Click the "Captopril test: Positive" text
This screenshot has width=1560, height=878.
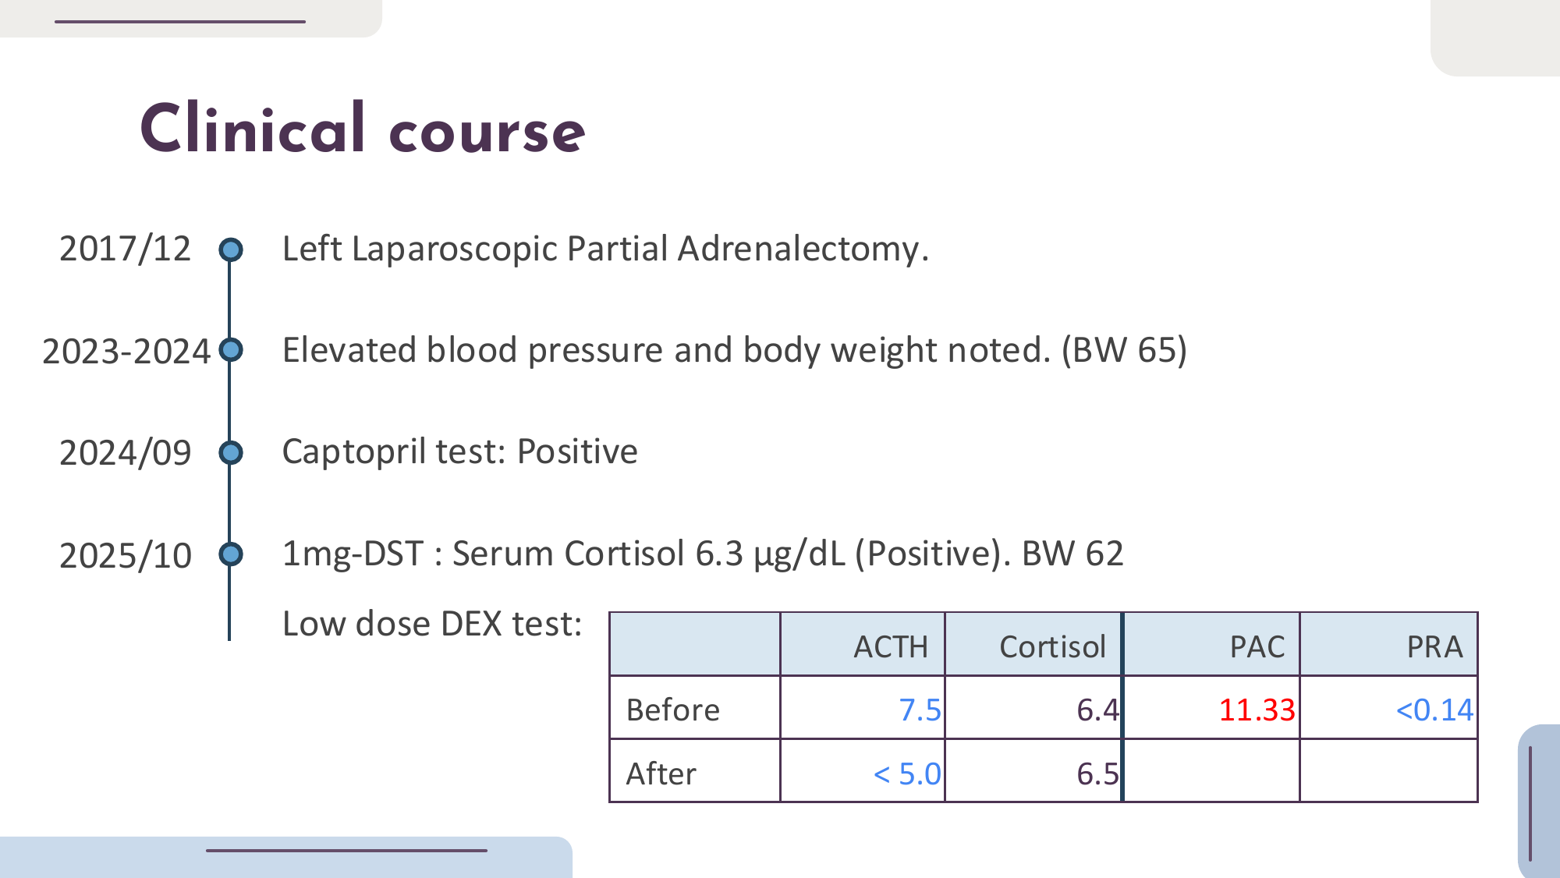pyautogui.click(x=459, y=452)
